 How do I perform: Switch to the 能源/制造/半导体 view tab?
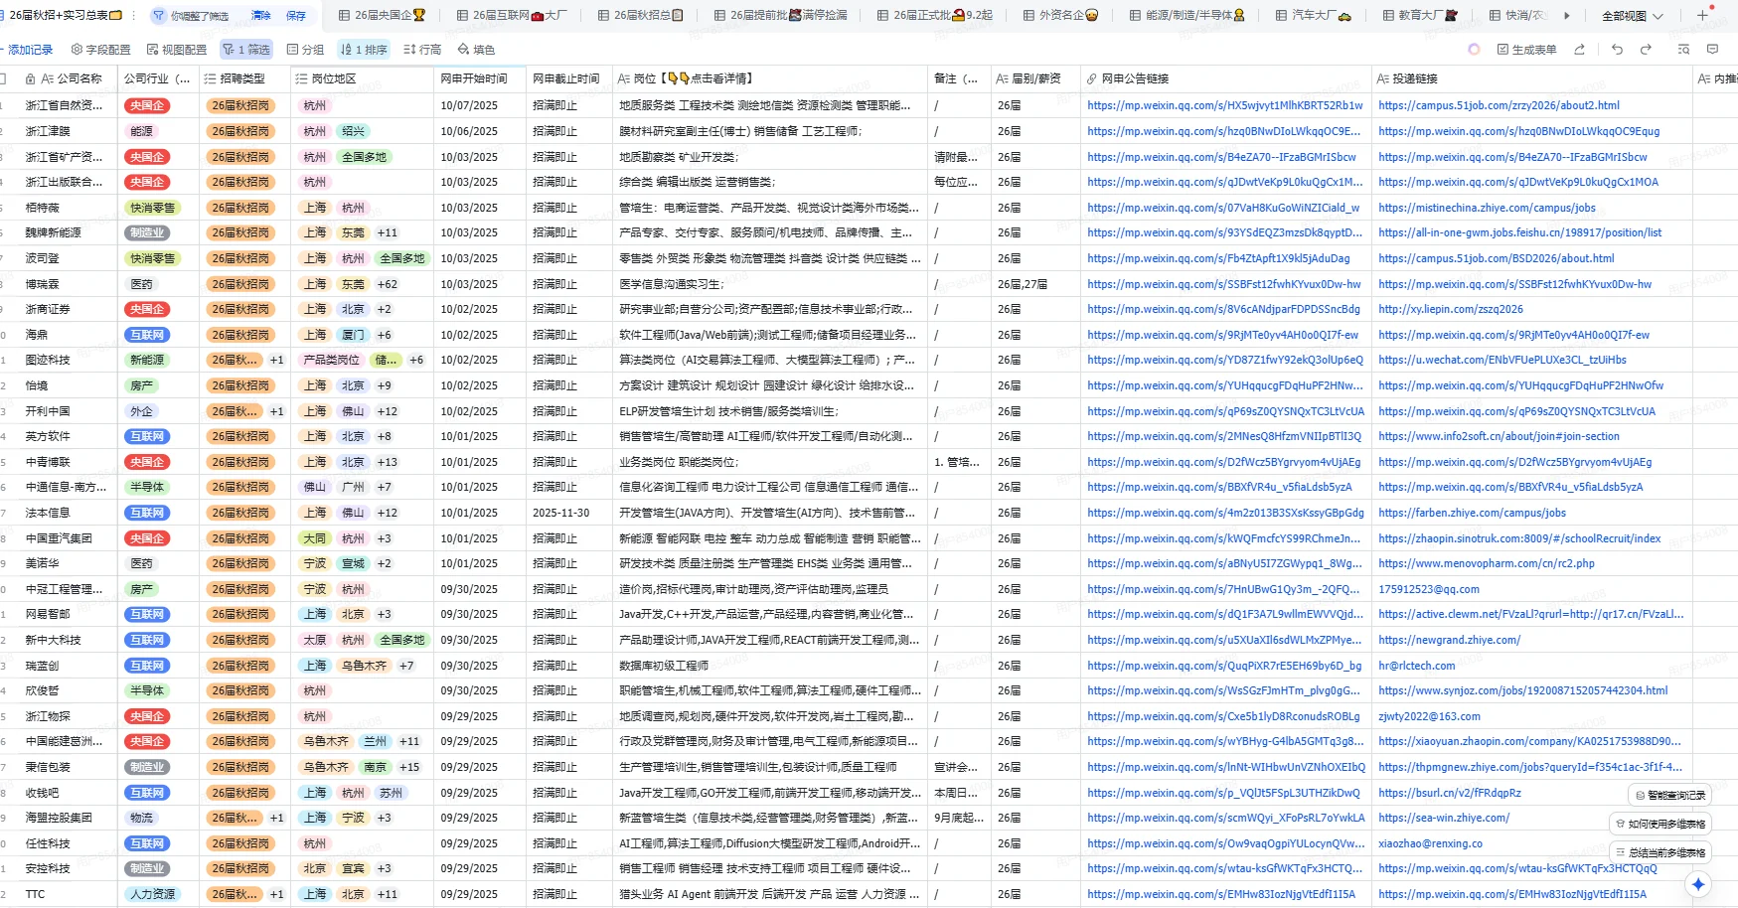[1187, 16]
